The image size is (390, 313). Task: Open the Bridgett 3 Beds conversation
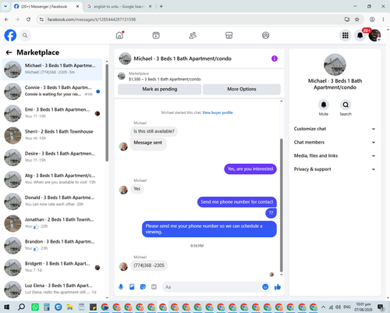[x=52, y=268]
